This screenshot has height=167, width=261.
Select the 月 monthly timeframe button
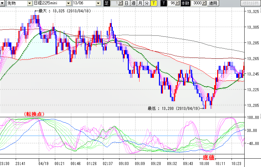140,3
